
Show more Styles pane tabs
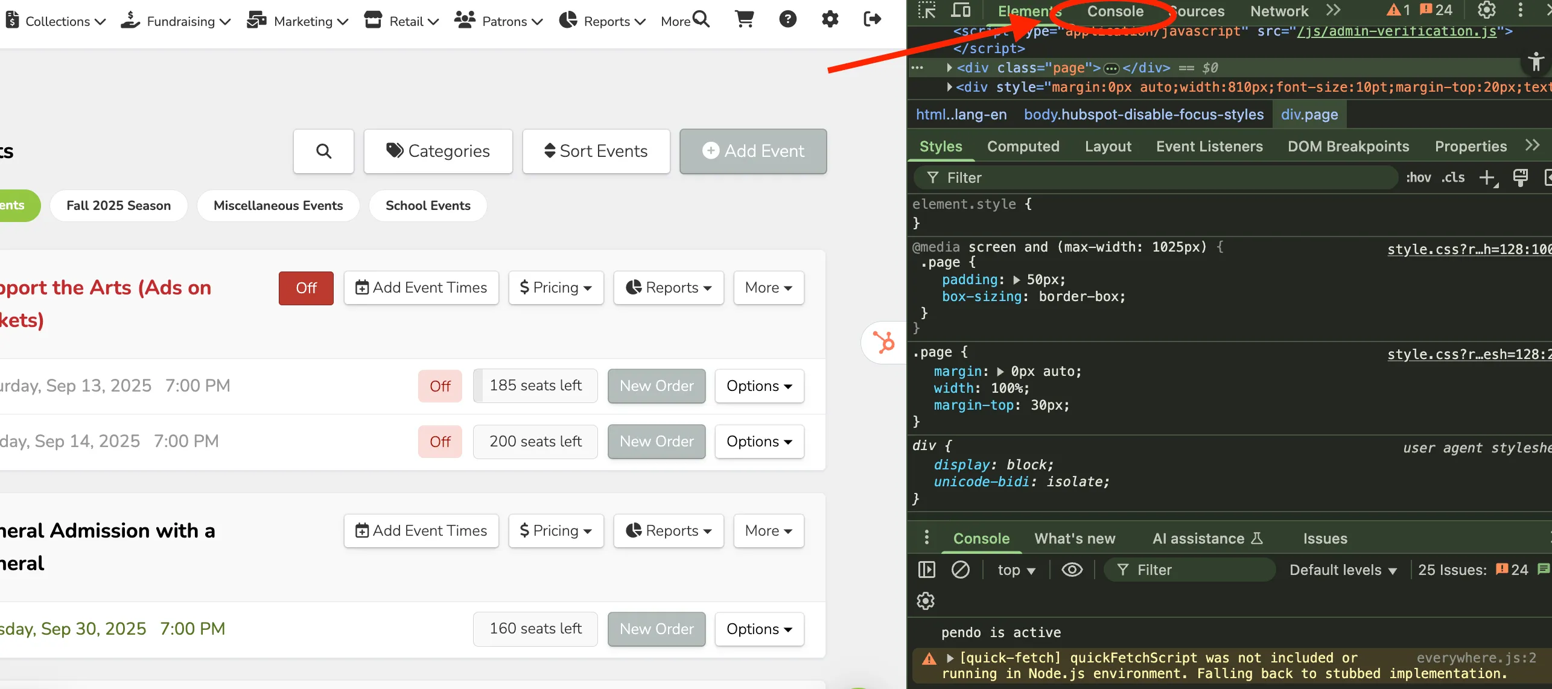click(x=1533, y=145)
